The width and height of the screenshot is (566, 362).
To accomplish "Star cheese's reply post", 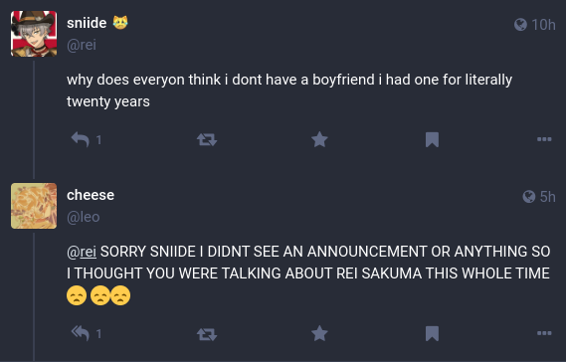I will pos(319,333).
